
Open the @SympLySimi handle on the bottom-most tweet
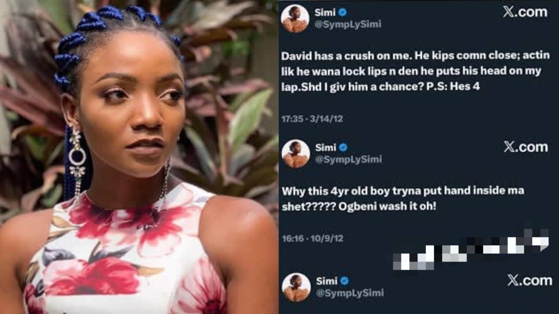(349, 293)
